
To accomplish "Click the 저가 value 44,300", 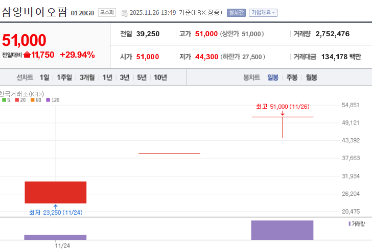I will tap(206, 57).
